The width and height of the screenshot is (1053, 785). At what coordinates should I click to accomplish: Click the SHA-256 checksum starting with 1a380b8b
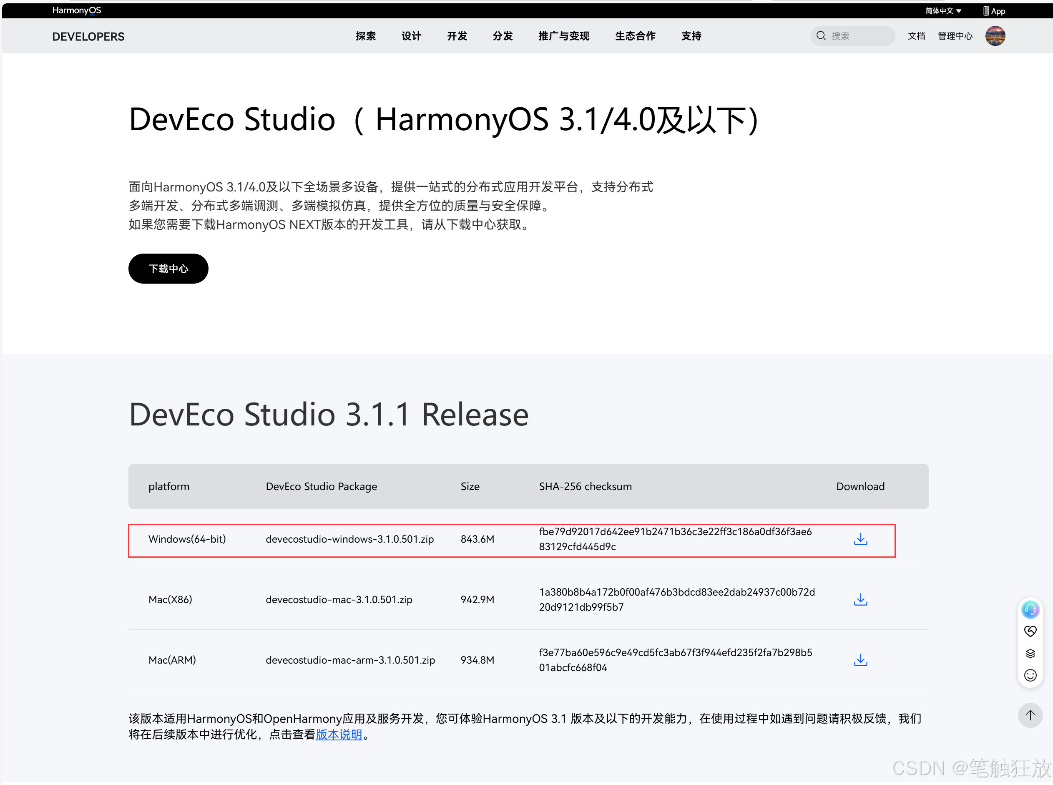[x=677, y=600]
